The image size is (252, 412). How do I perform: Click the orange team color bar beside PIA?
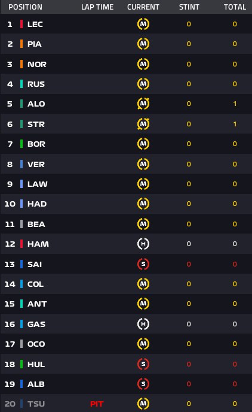coord(21,44)
